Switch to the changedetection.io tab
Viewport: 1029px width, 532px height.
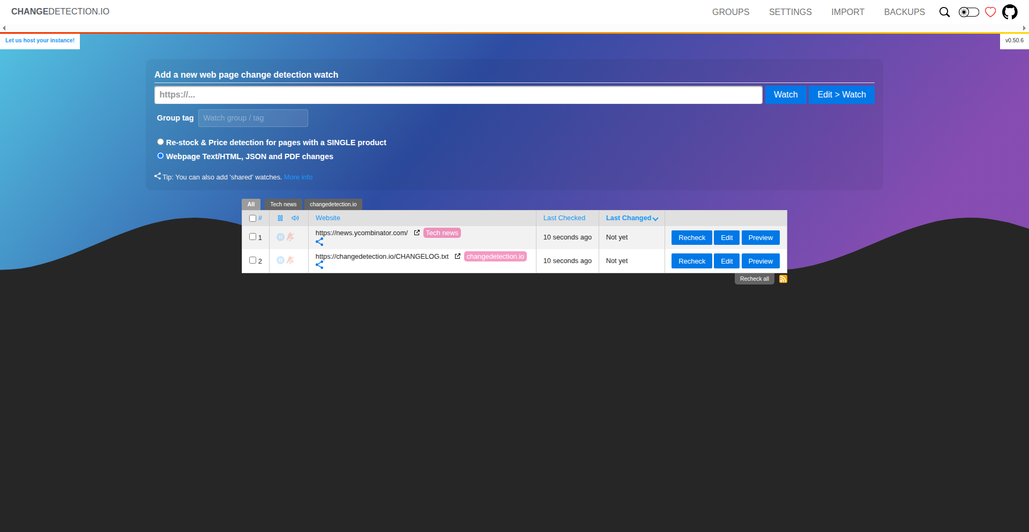tap(333, 204)
